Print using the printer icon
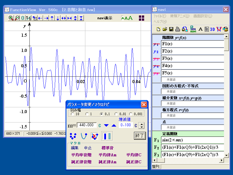Screen dimensions: 233x175 tap(178, 29)
